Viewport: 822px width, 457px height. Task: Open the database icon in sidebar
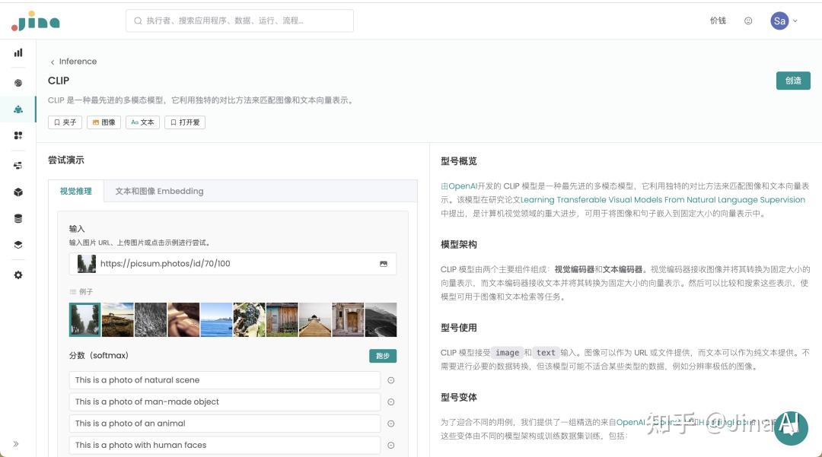[x=18, y=218]
